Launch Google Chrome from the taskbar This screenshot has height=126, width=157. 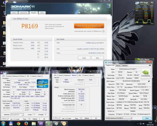coord(19,123)
